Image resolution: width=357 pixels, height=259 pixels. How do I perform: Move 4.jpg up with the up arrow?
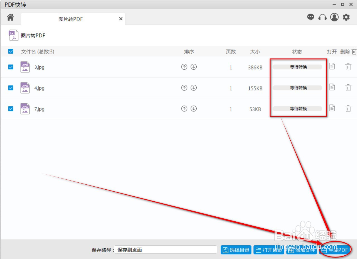click(x=184, y=88)
